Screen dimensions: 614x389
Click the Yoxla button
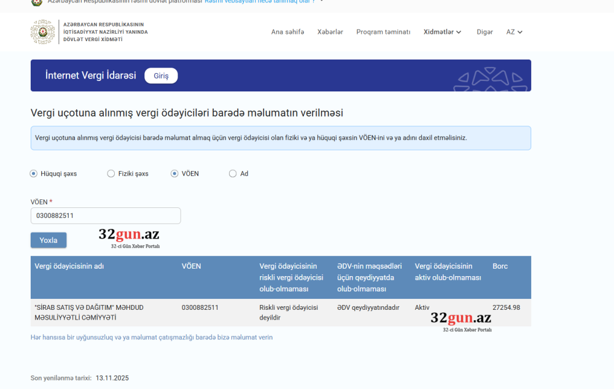pyautogui.click(x=49, y=241)
